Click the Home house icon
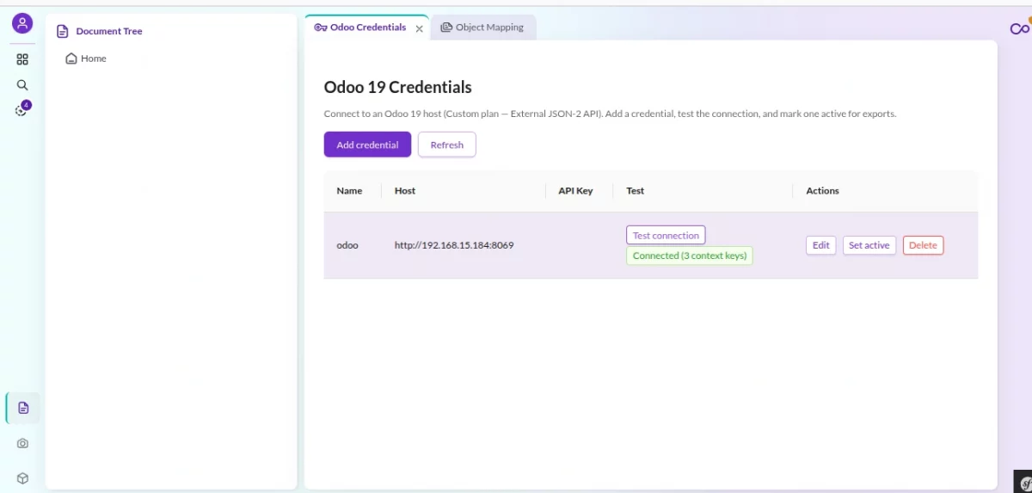 [71, 59]
